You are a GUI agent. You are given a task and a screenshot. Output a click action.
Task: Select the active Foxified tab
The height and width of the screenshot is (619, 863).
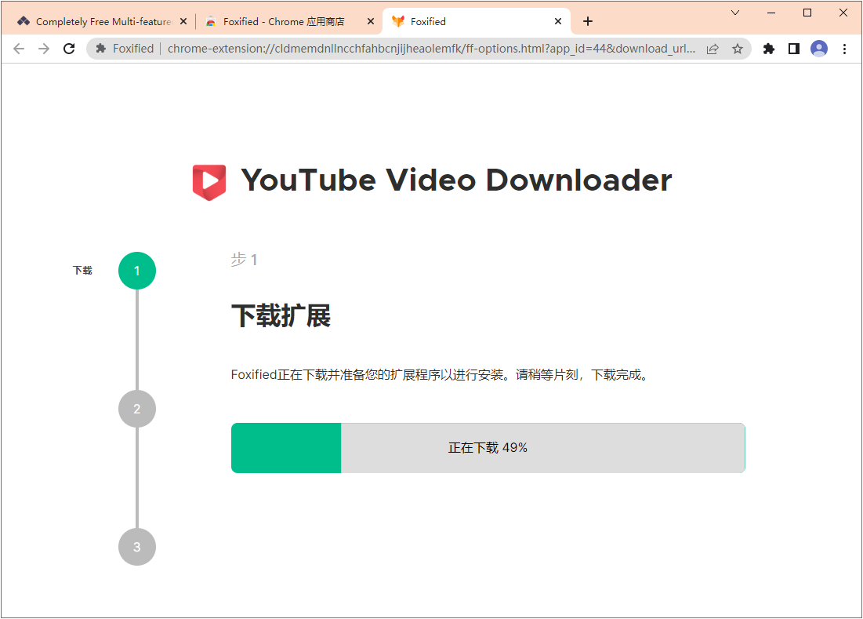coord(476,21)
